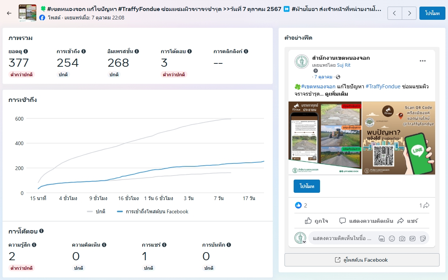This screenshot has width=448, height=280.
Task: Click info icon beside การคลิกลิงก์
Action: point(246,52)
